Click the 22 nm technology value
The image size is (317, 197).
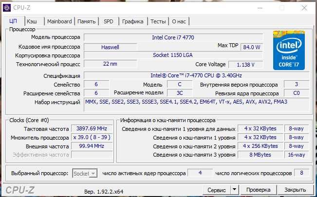110,64
